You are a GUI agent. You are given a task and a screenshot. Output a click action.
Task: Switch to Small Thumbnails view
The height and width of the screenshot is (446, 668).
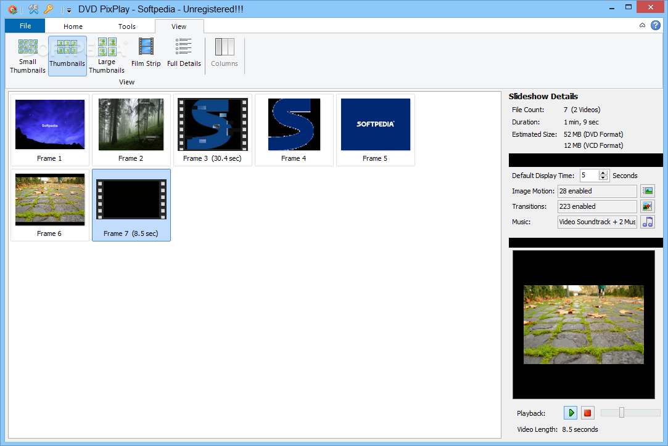tap(28, 55)
